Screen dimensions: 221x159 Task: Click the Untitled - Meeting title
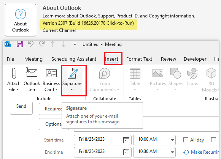(x=102, y=44)
